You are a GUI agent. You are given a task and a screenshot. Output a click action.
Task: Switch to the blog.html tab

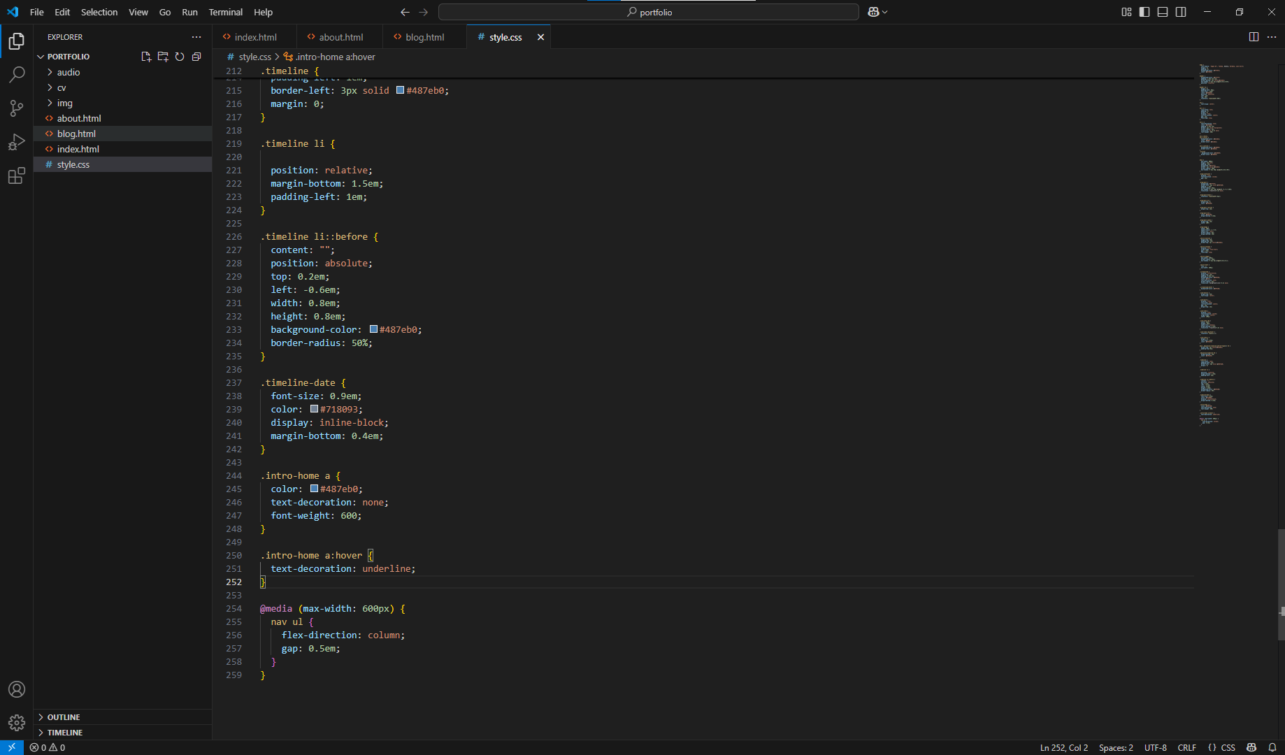point(424,37)
